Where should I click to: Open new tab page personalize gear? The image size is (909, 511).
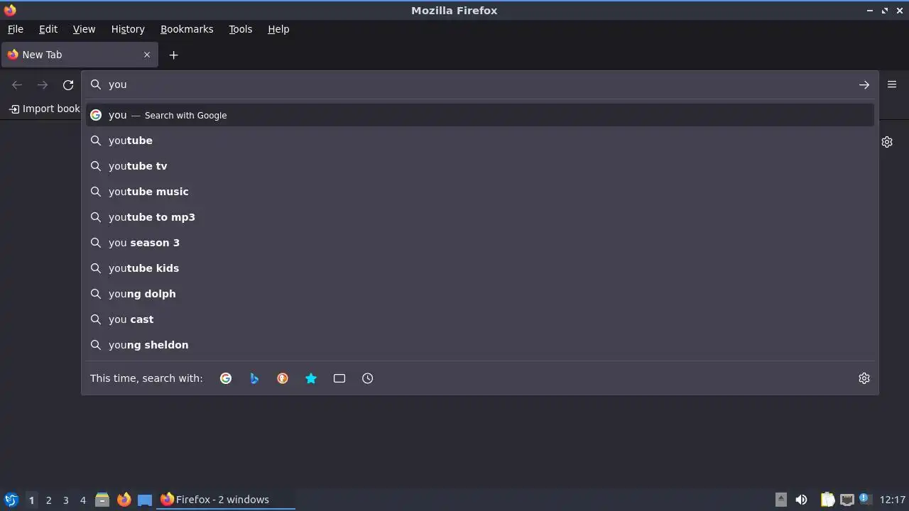pyautogui.click(x=887, y=142)
